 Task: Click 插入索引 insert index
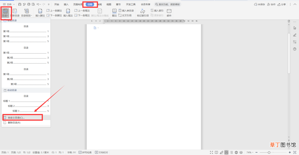[157, 11]
